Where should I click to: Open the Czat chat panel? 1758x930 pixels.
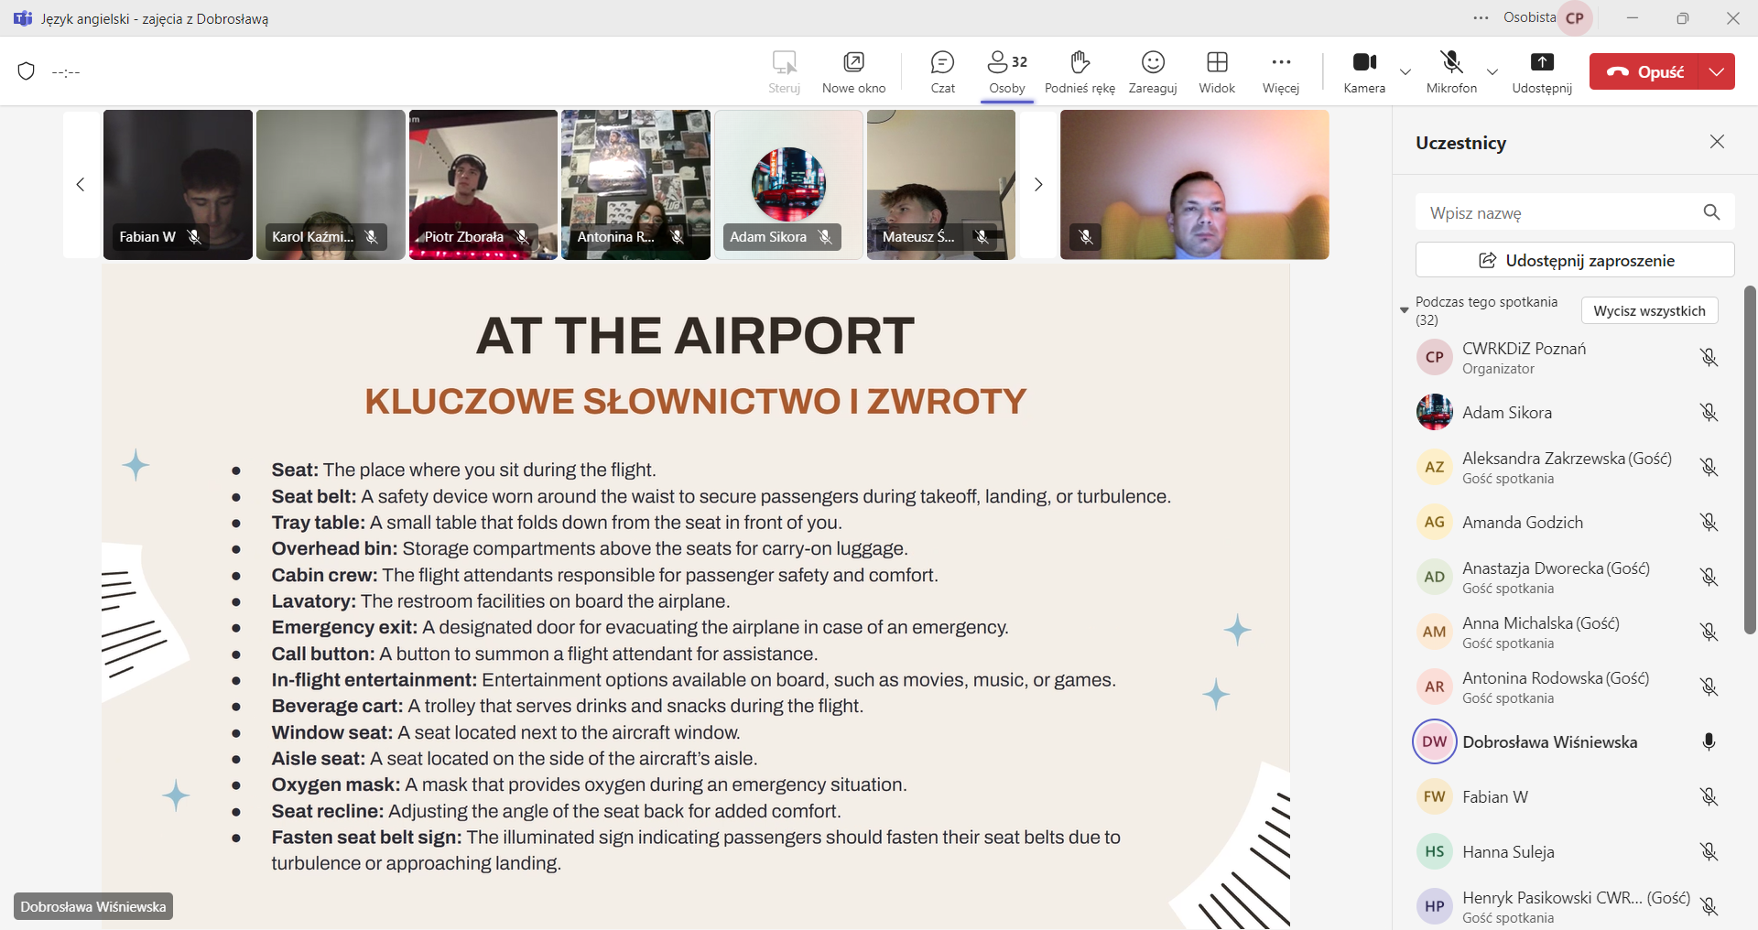point(942,72)
